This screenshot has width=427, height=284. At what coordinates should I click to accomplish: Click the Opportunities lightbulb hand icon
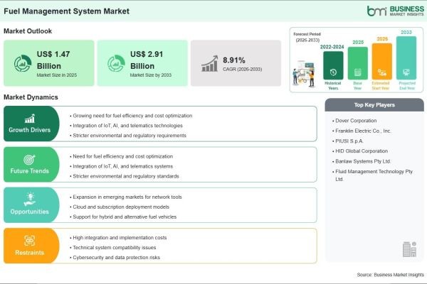pyautogui.click(x=30, y=200)
